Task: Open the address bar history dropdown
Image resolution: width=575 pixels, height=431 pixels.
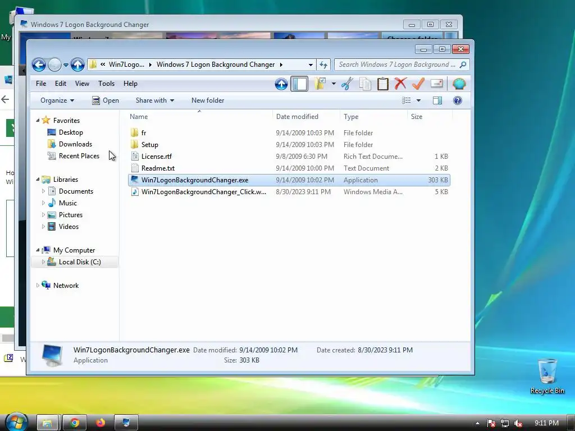Action: pos(311,65)
